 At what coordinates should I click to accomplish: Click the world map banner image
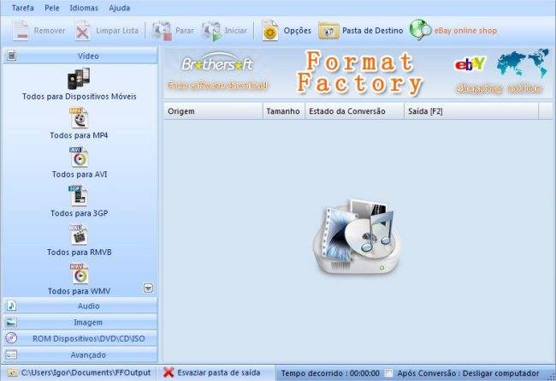tap(523, 63)
